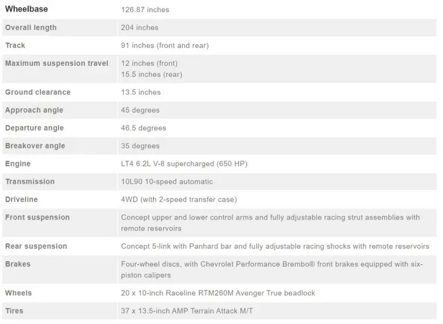The height and width of the screenshot is (324, 443).
Task: Click the Driveline row label
Action: (21, 200)
